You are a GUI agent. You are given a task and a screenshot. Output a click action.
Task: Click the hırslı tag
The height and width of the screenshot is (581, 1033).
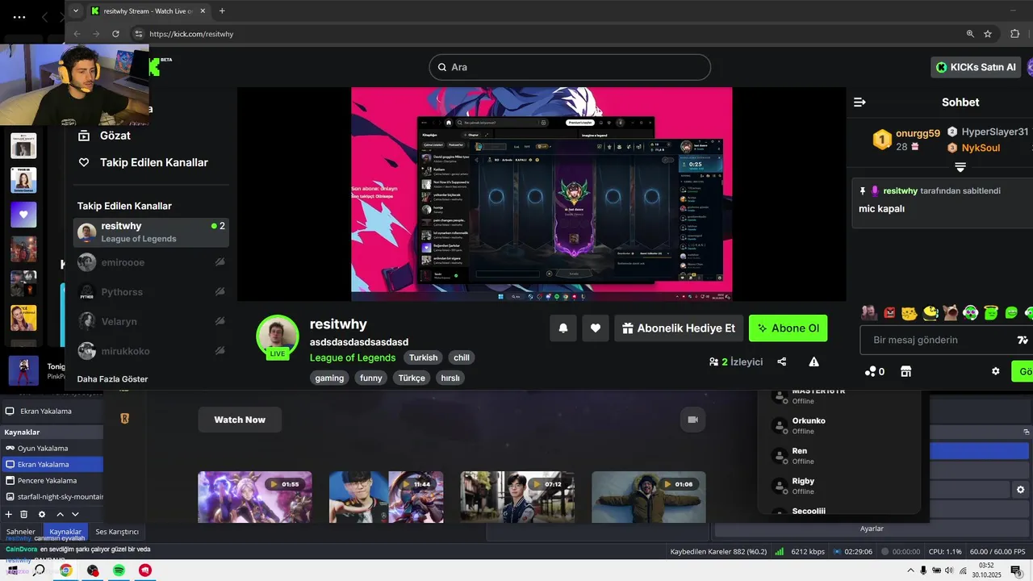[x=450, y=378]
